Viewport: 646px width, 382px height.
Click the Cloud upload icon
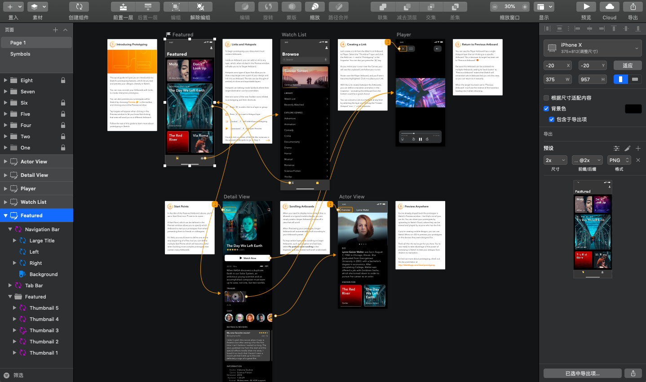610,7
